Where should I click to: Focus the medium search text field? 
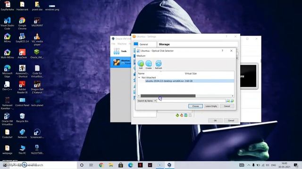point(192,101)
